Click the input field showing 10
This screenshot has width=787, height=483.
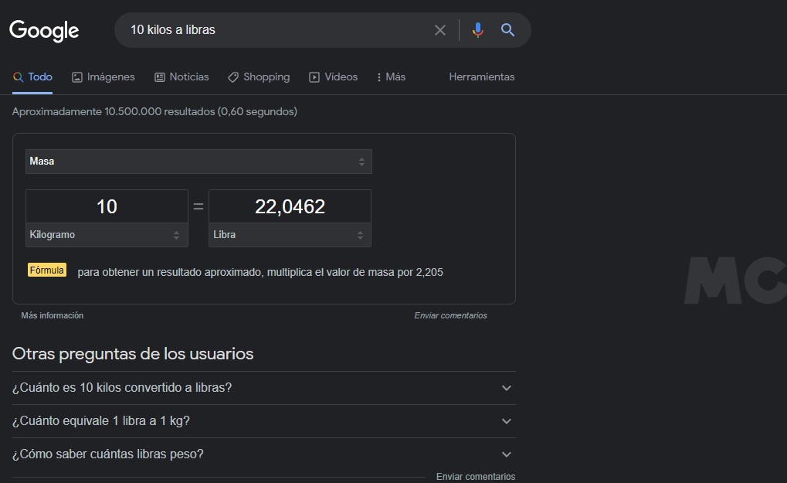pyautogui.click(x=107, y=206)
